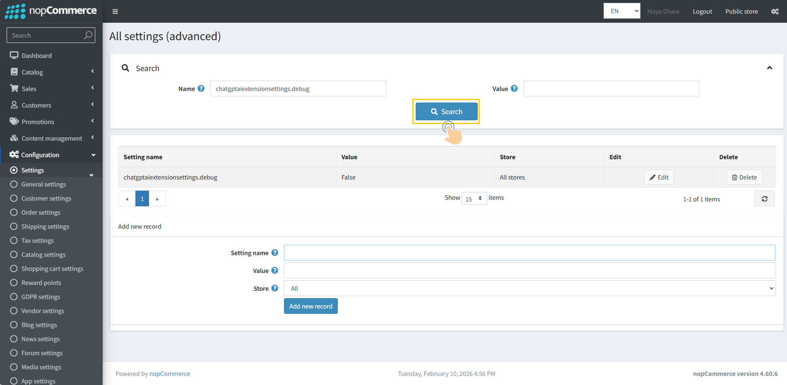Click the blue Search button
The height and width of the screenshot is (385, 787).
446,111
